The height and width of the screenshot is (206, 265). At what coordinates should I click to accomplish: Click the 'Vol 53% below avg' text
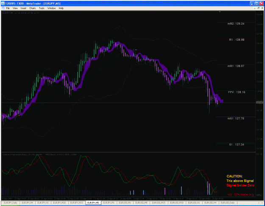click(240, 195)
